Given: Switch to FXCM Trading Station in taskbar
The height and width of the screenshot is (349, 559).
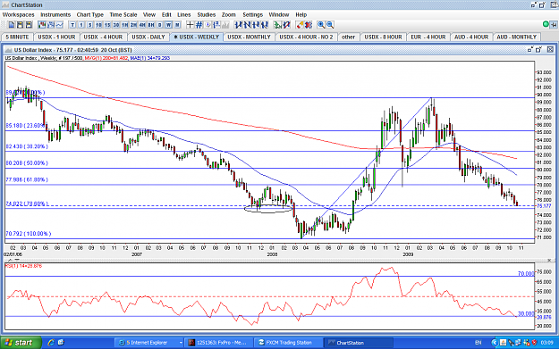Looking at the screenshot, I should pyautogui.click(x=288, y=343).
